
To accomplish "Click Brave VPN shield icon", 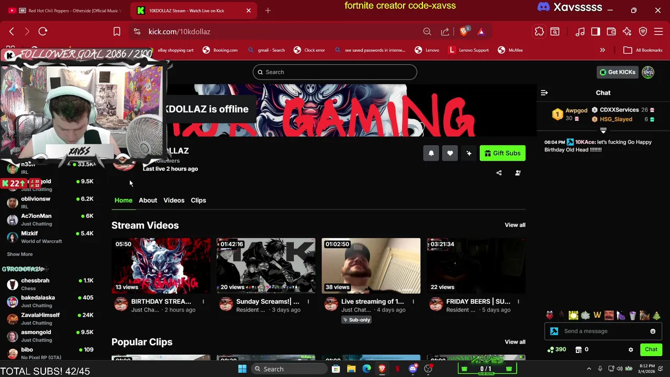I will [643, 31].
